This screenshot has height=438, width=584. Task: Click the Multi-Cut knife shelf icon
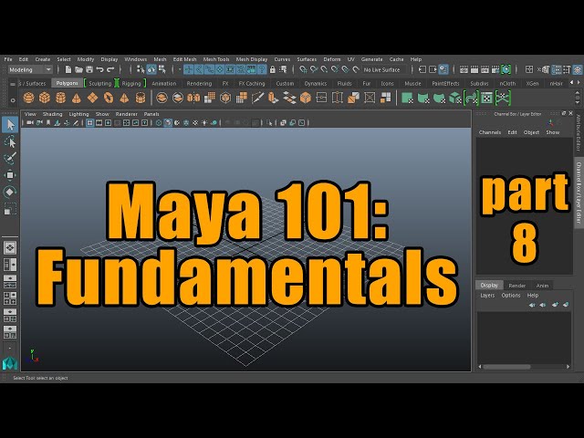[x=257, y=98]
